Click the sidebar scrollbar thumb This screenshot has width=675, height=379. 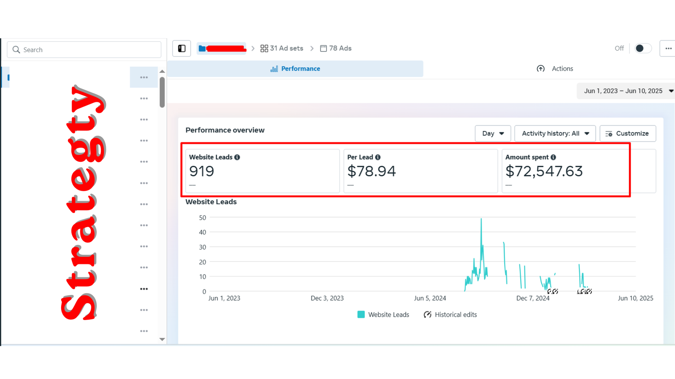pos(162,92)
